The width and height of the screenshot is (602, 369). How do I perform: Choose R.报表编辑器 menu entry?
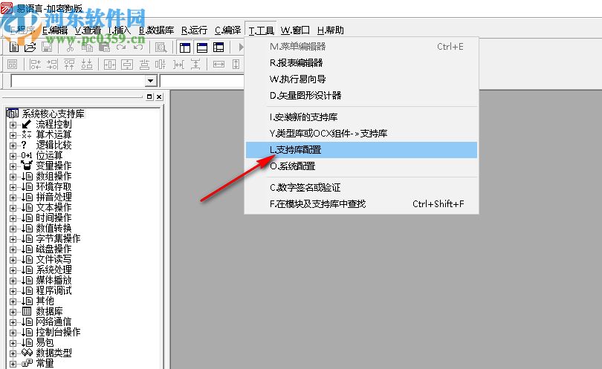(x=361, y=63)
